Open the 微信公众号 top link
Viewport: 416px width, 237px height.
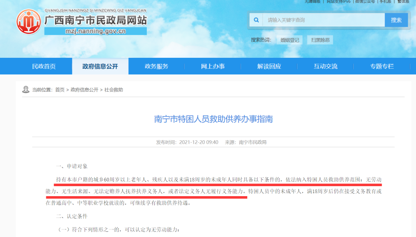pyautogui.click(x=365, y=2)
